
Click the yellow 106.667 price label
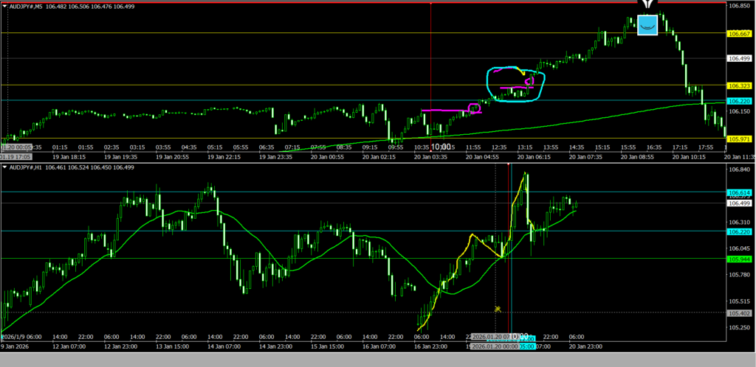739,33
